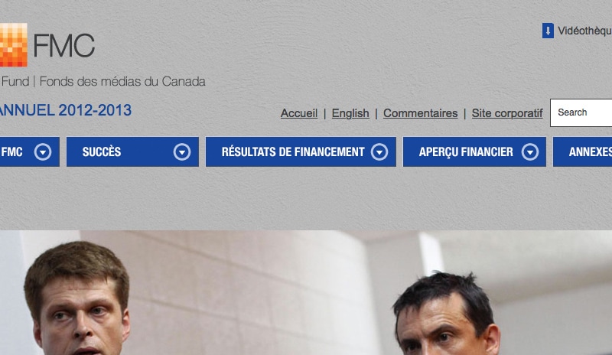Focus the Search input field
The width and height of the screenshot is (612, 355).
click(x=581, y=113)
